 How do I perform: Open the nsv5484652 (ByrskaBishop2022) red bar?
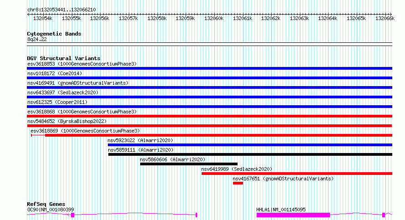pos(209,126)
